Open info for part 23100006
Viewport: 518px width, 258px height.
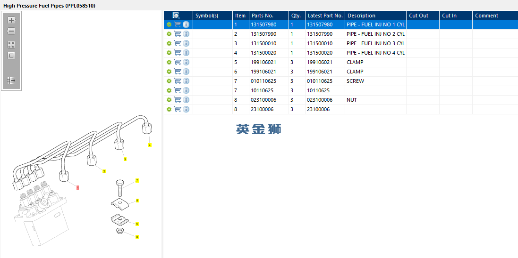click(x=186, y=109)
